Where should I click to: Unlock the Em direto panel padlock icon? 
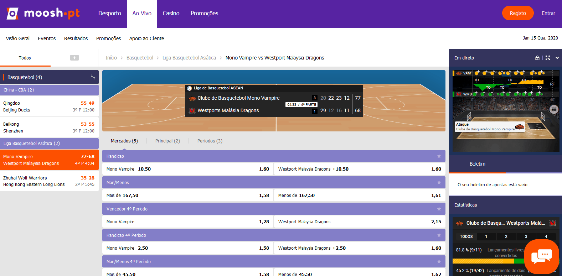point(537,58)
